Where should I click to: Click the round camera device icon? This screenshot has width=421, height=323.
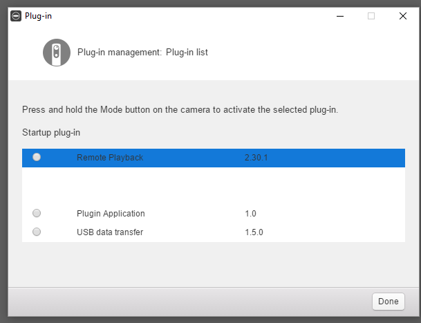pos(57,53)
